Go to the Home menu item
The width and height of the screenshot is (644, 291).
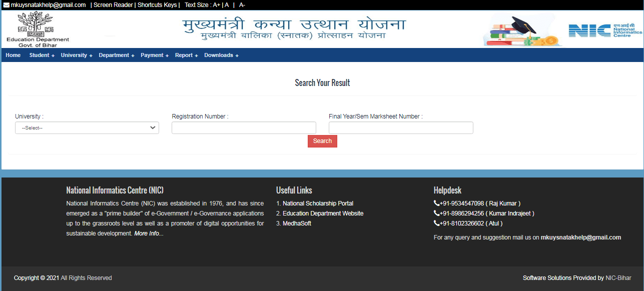[13, 55]
